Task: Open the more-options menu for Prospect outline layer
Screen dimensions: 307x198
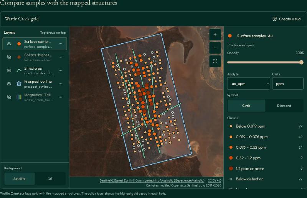Action: (x=60, y=83)
